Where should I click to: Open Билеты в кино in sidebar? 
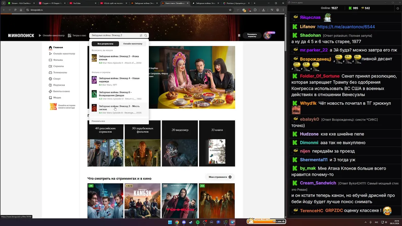59,91
